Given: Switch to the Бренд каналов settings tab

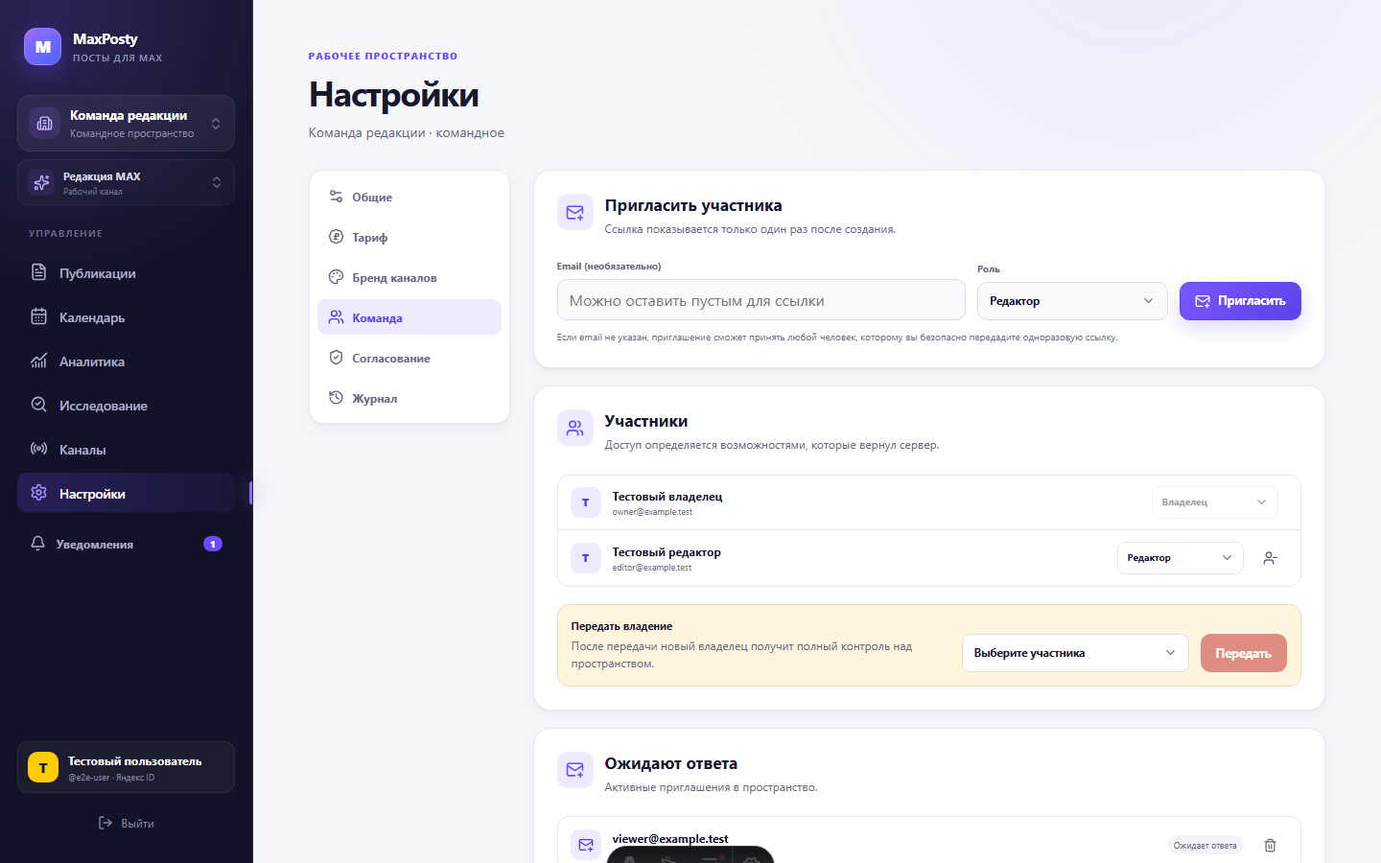Looking at the screenshot, I should (x=410, y=277).
